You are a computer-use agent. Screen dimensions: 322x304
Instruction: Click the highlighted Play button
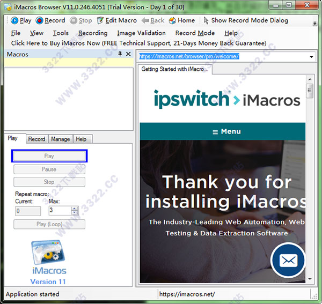49,156
